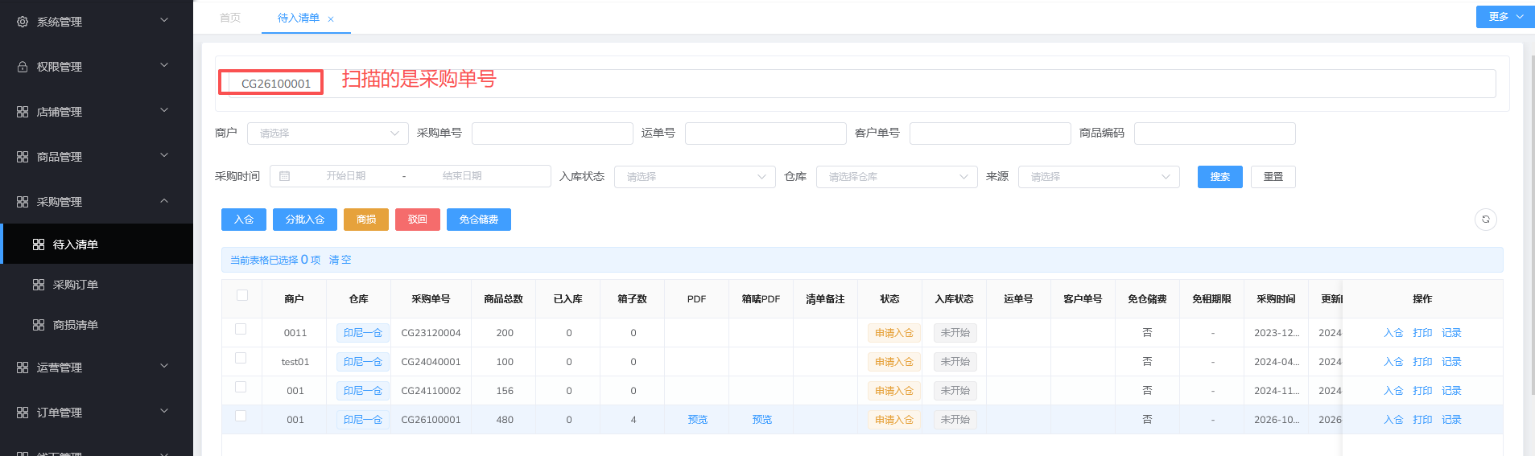Open the 更多 dropdown button
Viewport: 1535px width, 456px height.
pos(1505,17)
